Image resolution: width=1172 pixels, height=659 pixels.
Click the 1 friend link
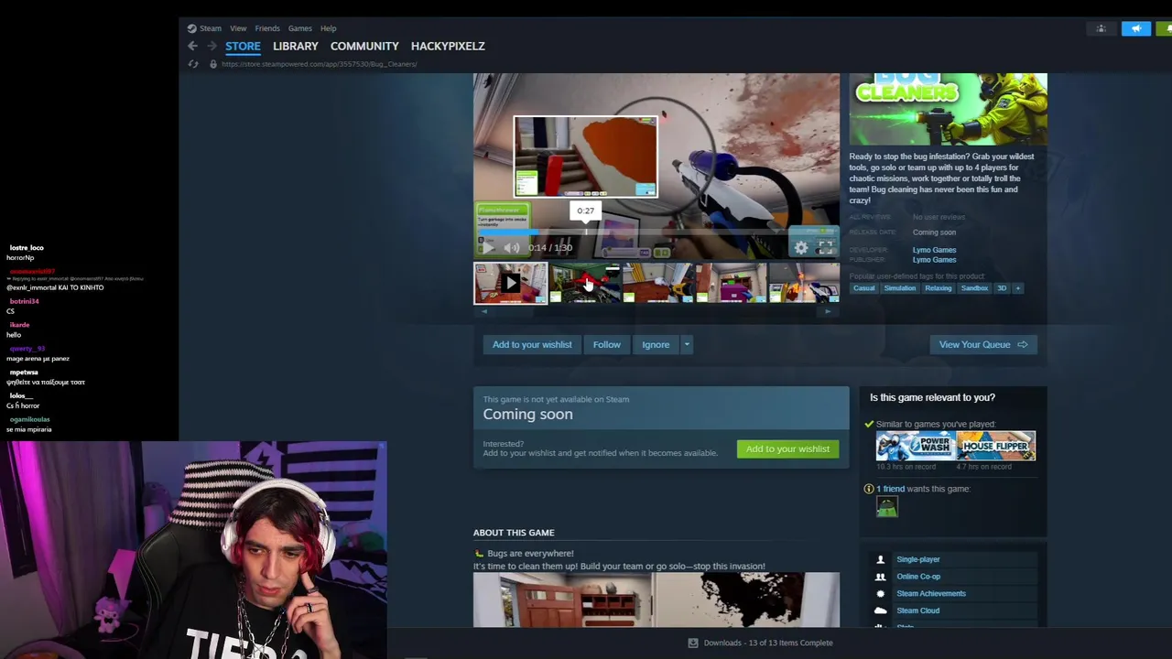pos(890,489)
